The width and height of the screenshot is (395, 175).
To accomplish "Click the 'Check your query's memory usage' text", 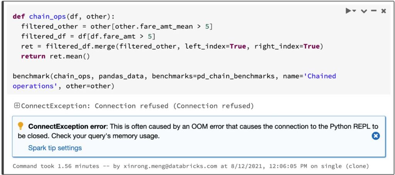I will [105, 136].
